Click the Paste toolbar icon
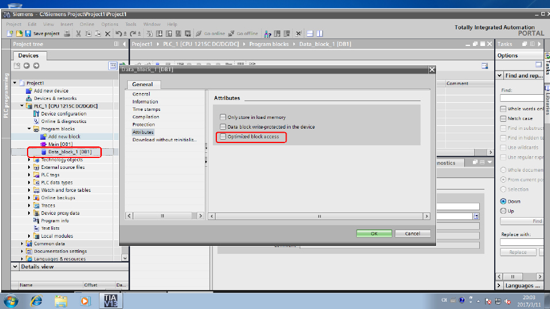The width and height of the screenshot is (550, 309). 98,34
